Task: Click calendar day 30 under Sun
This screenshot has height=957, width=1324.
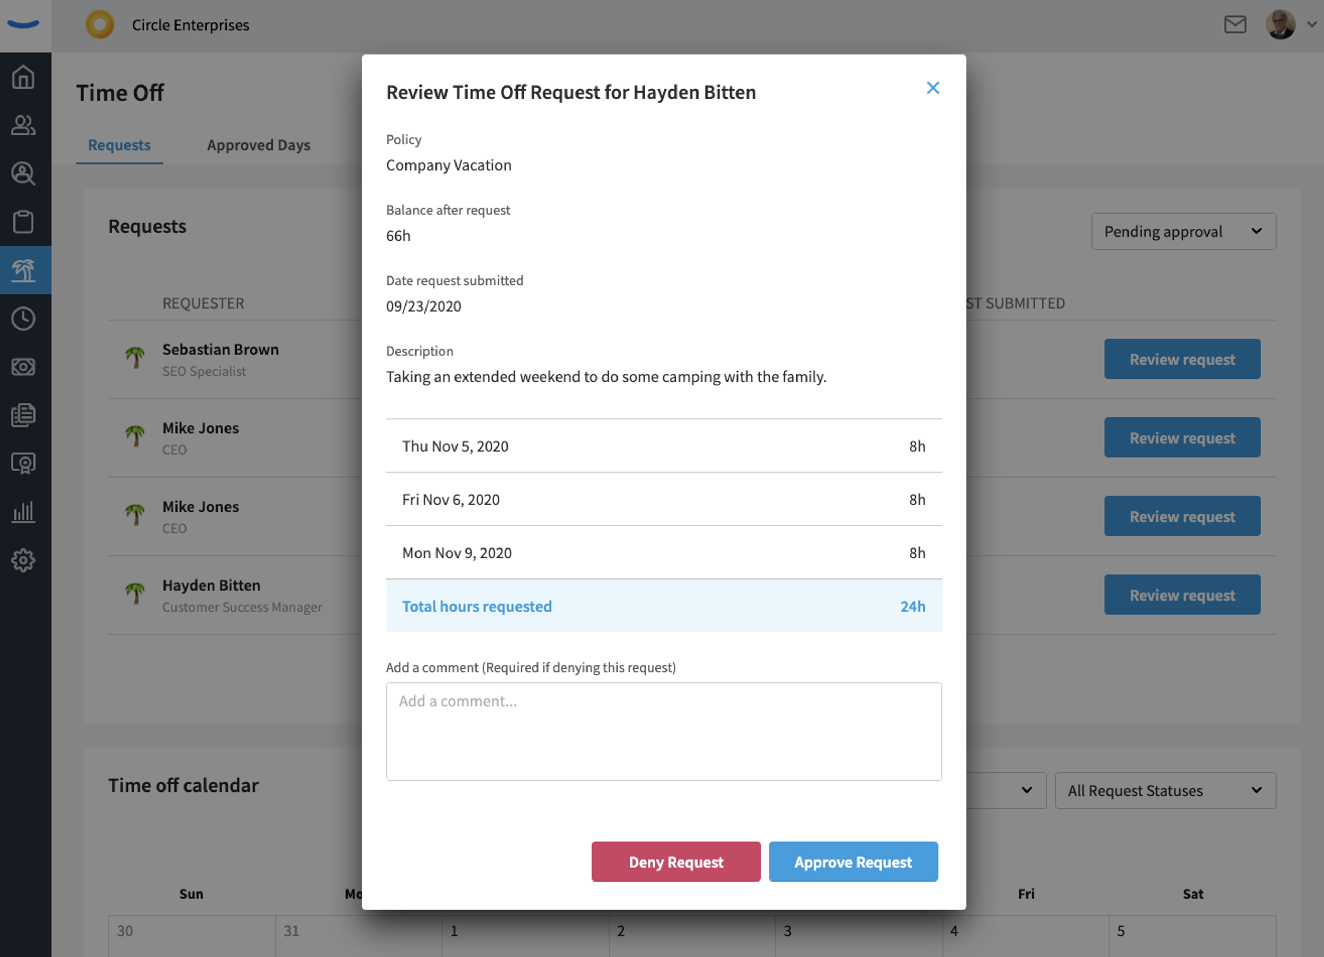Action: pyautogui.click(x=191, y=936)
